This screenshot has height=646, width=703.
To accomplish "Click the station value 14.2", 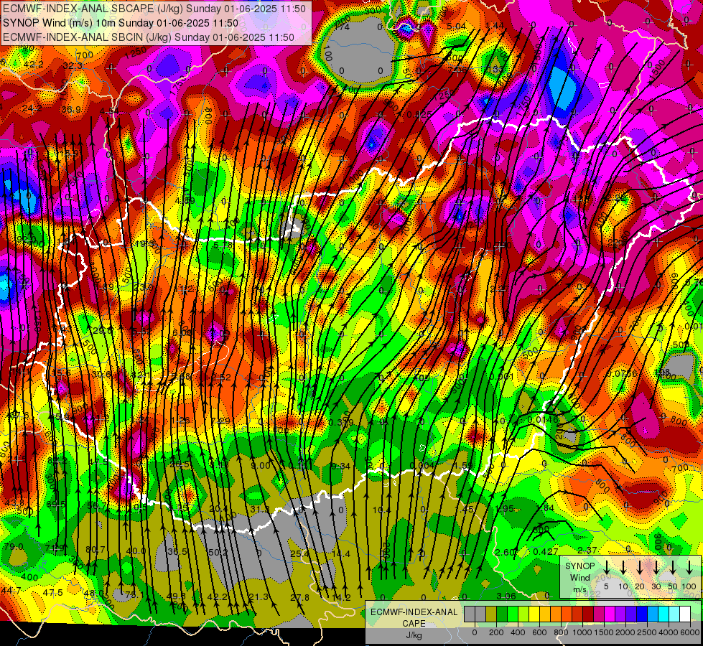I will tap(341, 597).
